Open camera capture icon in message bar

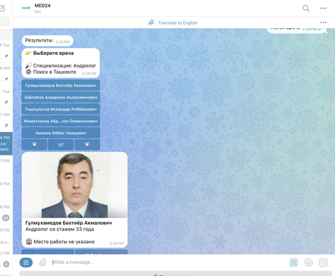tap(324, 263)
